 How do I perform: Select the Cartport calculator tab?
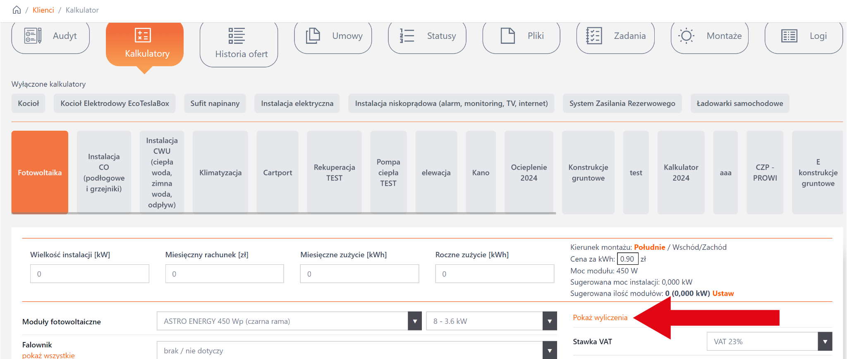pos(278,172)
